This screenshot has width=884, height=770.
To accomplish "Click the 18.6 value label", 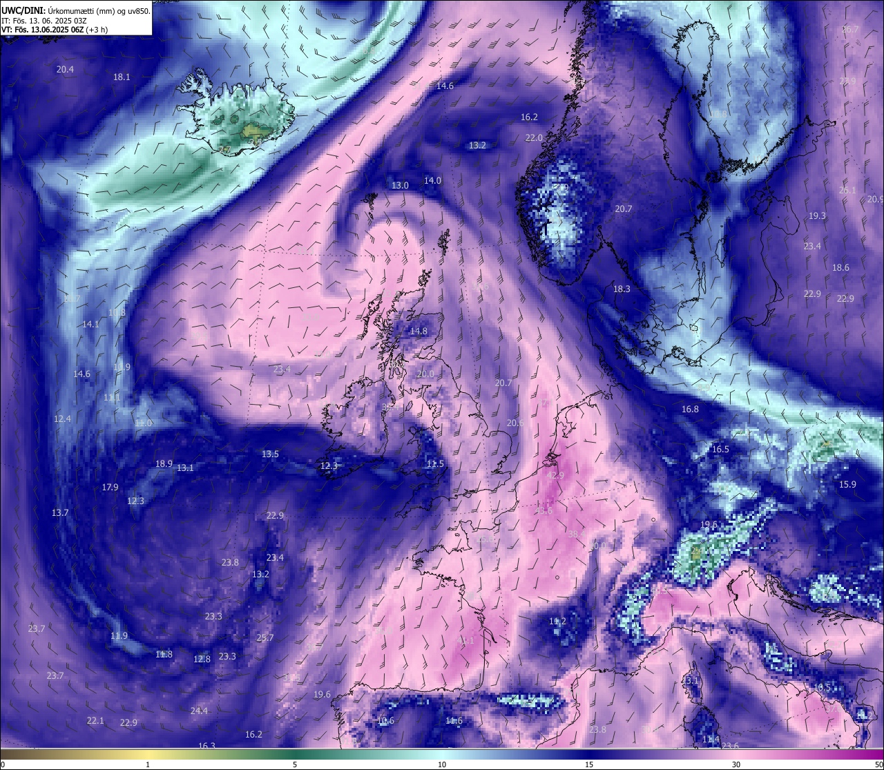I will pyautogui.click(x=840, y=268).
